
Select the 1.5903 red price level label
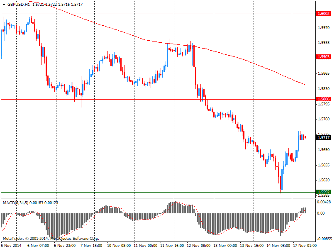coord(323,57)
